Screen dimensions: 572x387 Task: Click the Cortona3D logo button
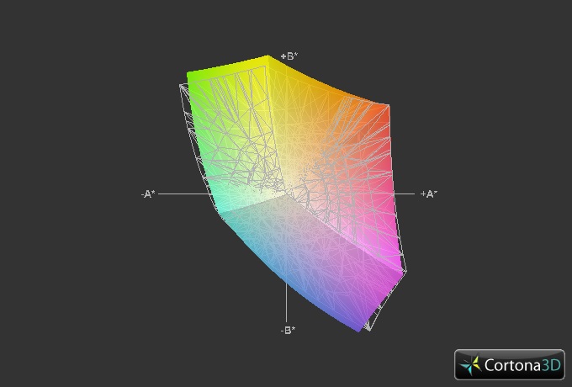(509, 365)
